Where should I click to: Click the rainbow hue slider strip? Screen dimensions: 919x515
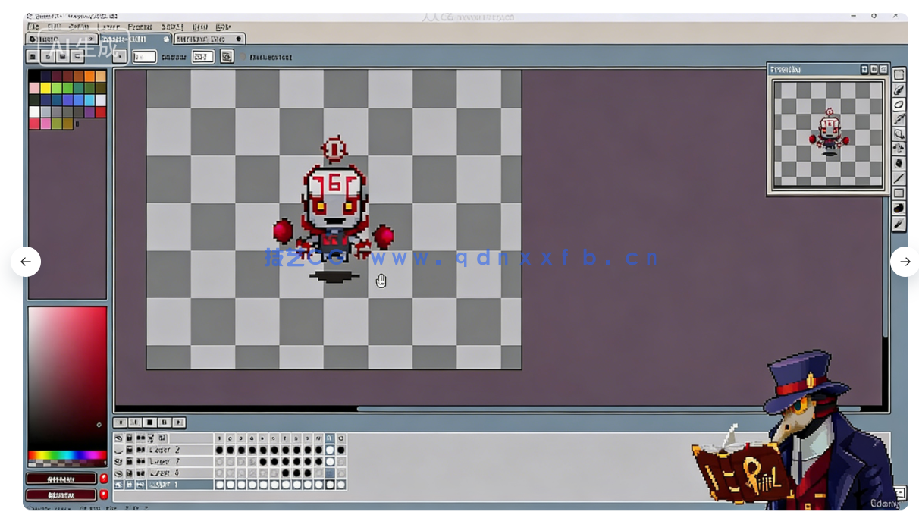tap(67, 456)
